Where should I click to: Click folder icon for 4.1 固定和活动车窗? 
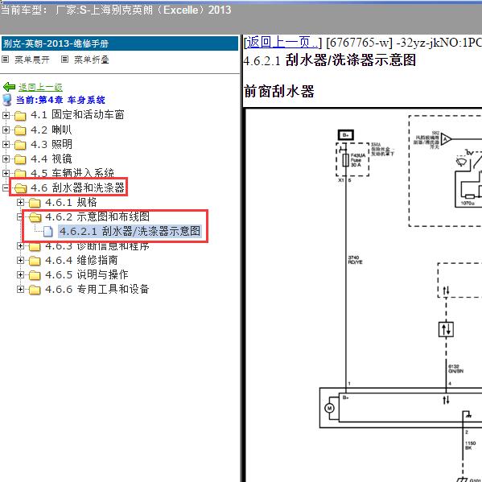click(20, 116)
